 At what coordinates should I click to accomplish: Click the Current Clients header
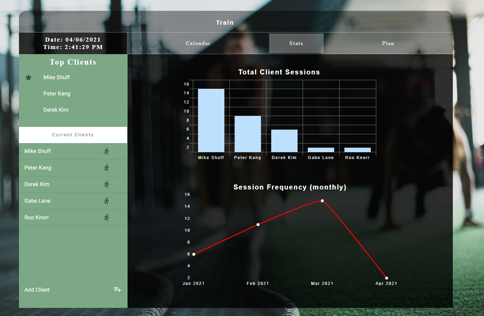point(73,135)
